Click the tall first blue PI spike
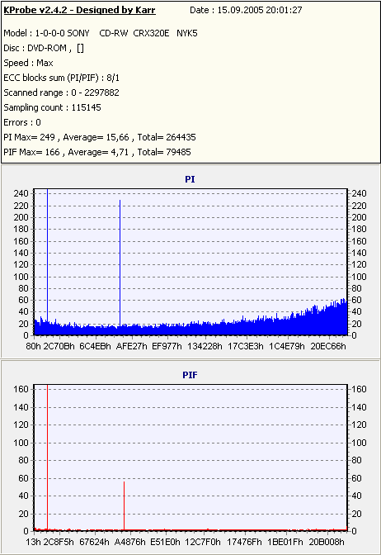Screen dimensions: 381x555 [47, 255]
